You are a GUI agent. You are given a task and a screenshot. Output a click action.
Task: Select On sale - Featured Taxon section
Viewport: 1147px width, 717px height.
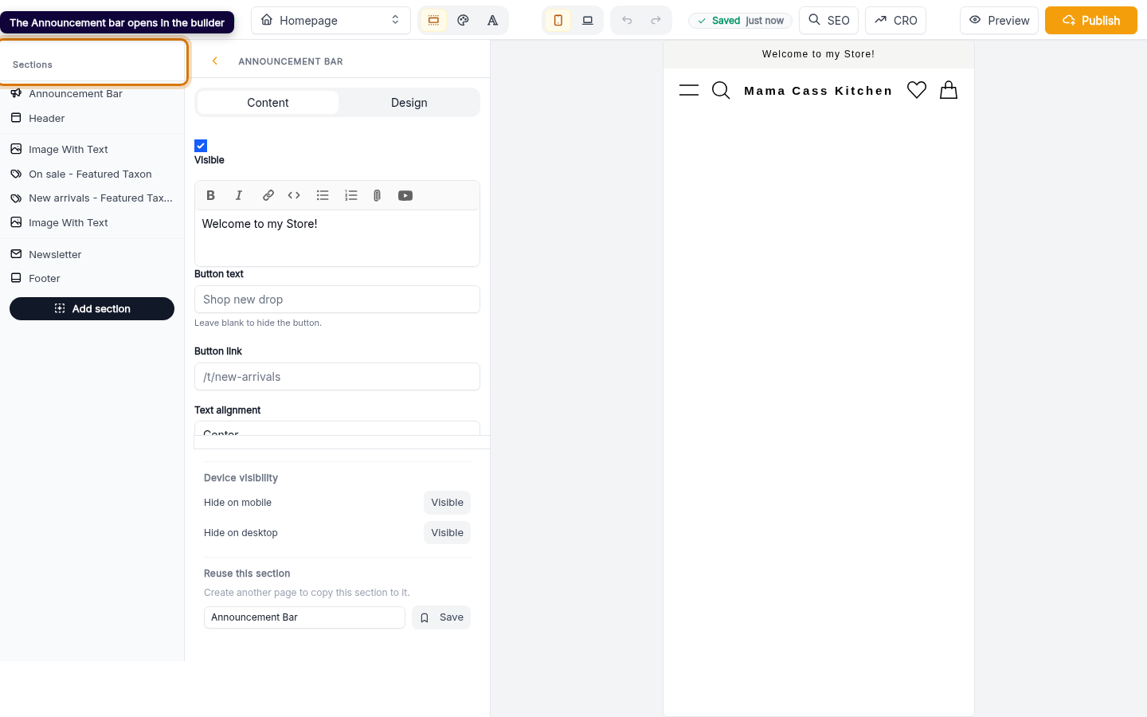click(92, 174)
